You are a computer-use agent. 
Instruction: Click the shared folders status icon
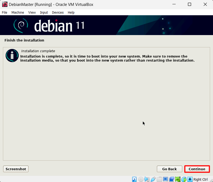pyautogui.click(x=159, y=179)
